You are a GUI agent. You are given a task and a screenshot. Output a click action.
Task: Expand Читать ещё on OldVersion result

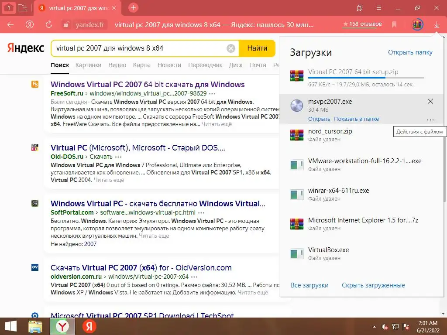click(253, 293)
